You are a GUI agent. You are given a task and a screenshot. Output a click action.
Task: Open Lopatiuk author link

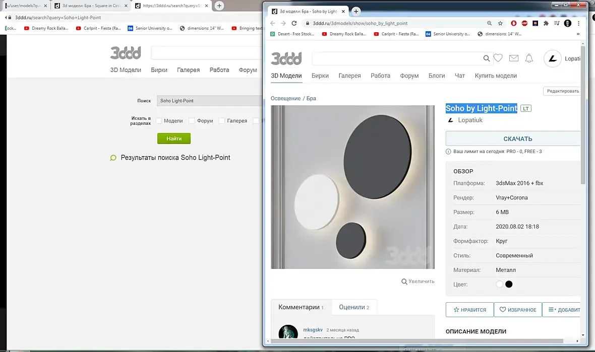470,120
